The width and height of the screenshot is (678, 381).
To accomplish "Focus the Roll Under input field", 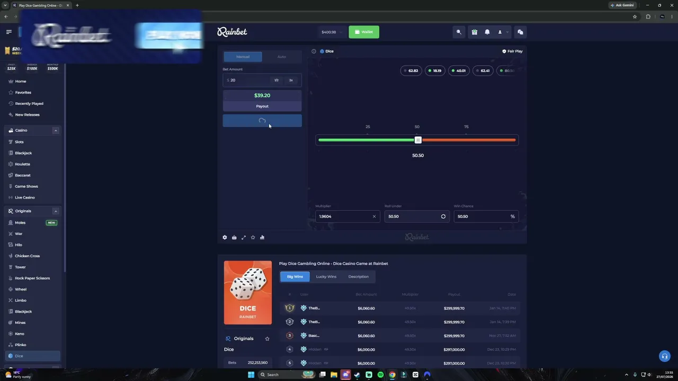I will click(417, 216).
